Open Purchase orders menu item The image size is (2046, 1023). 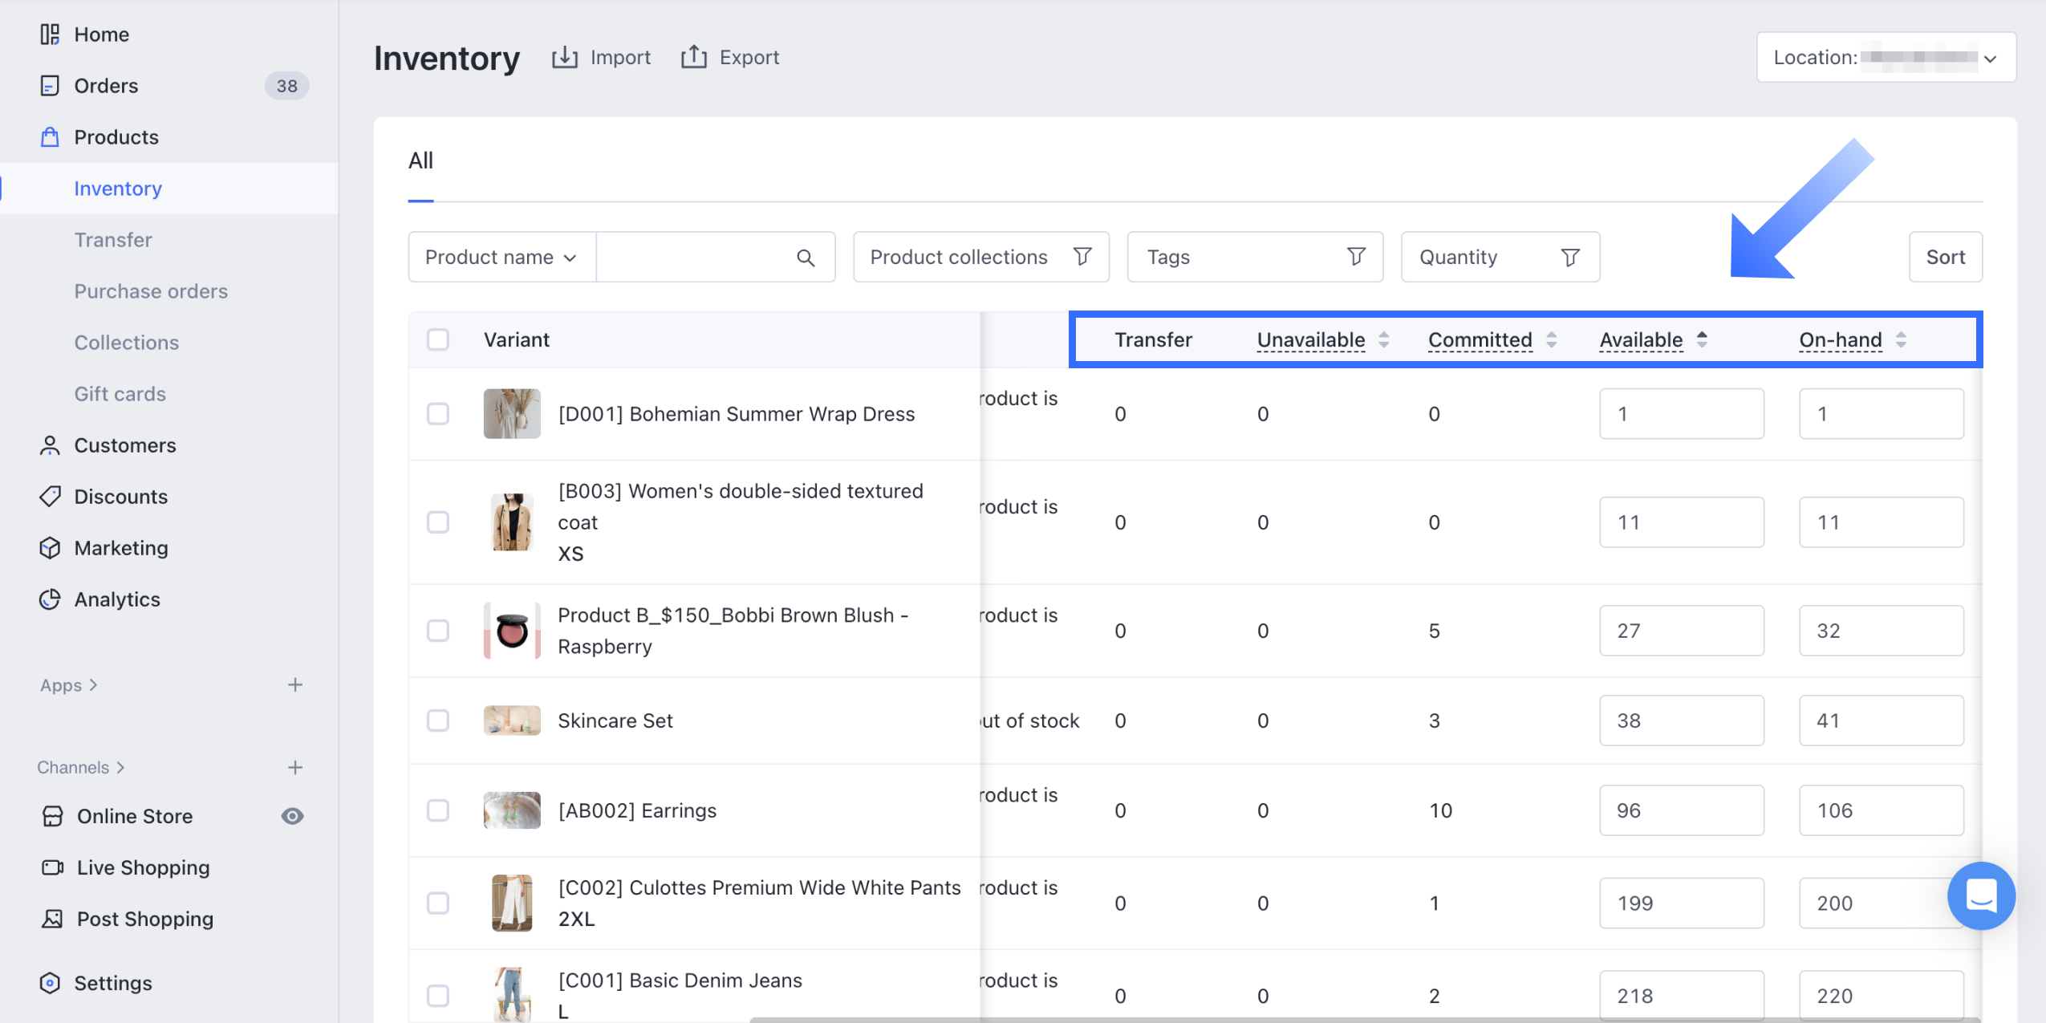[151, 291]
